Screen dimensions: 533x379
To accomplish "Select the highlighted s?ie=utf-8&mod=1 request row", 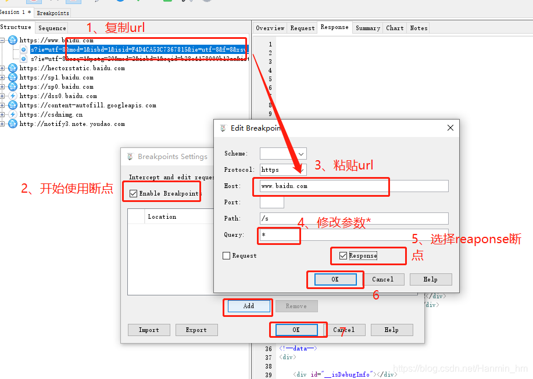I will (139, 49).
